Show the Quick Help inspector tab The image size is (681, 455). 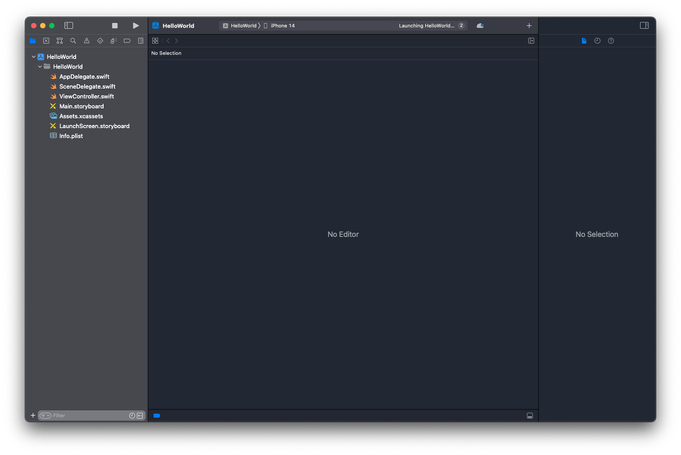tap(611, 41)
